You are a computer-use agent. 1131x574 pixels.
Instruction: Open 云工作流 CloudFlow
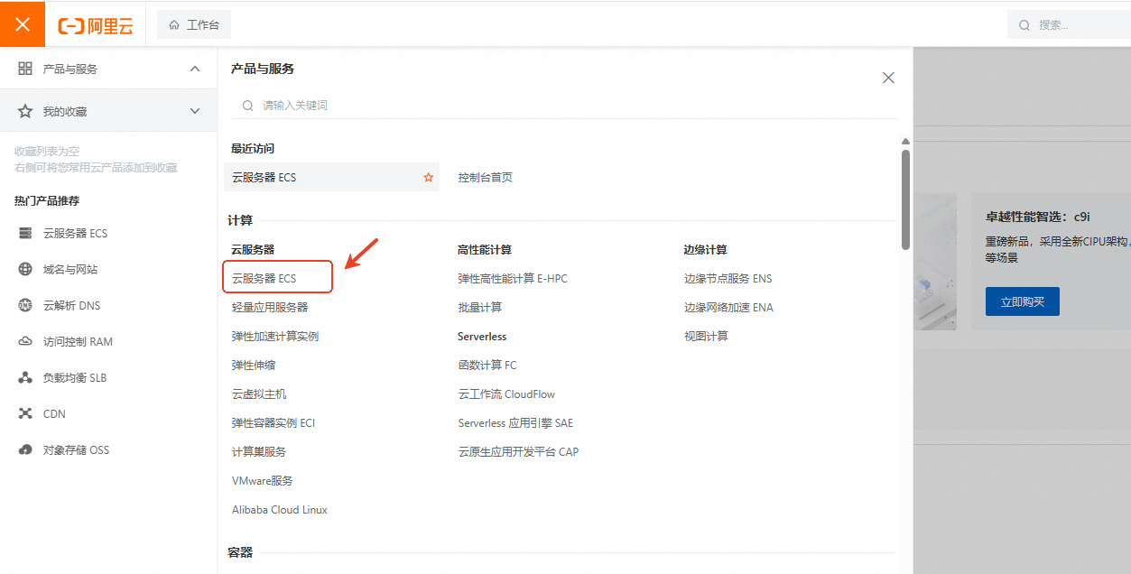coord(506,394)
